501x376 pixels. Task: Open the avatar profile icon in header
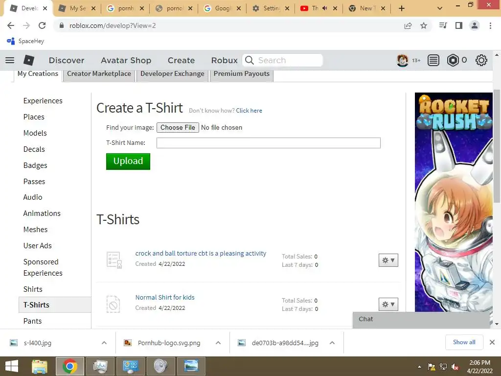click(402, 60)
